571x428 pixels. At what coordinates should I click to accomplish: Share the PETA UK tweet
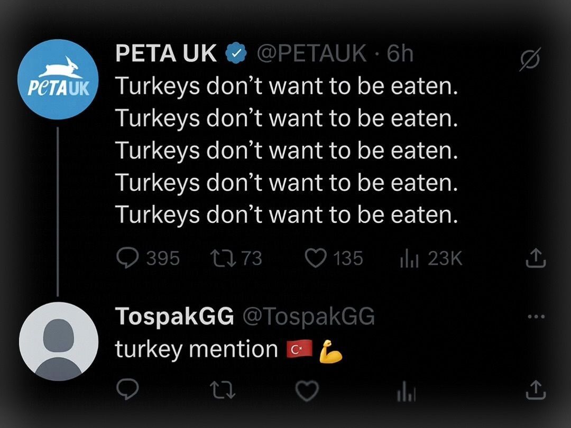coord(536,258)
